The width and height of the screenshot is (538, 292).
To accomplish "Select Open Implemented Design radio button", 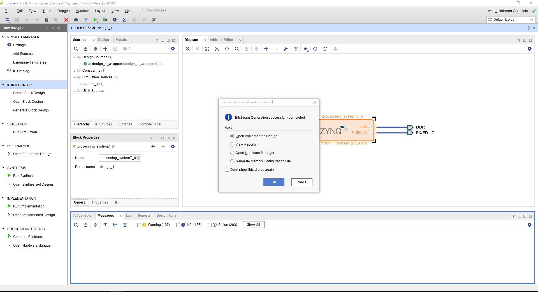I will 232,136.
